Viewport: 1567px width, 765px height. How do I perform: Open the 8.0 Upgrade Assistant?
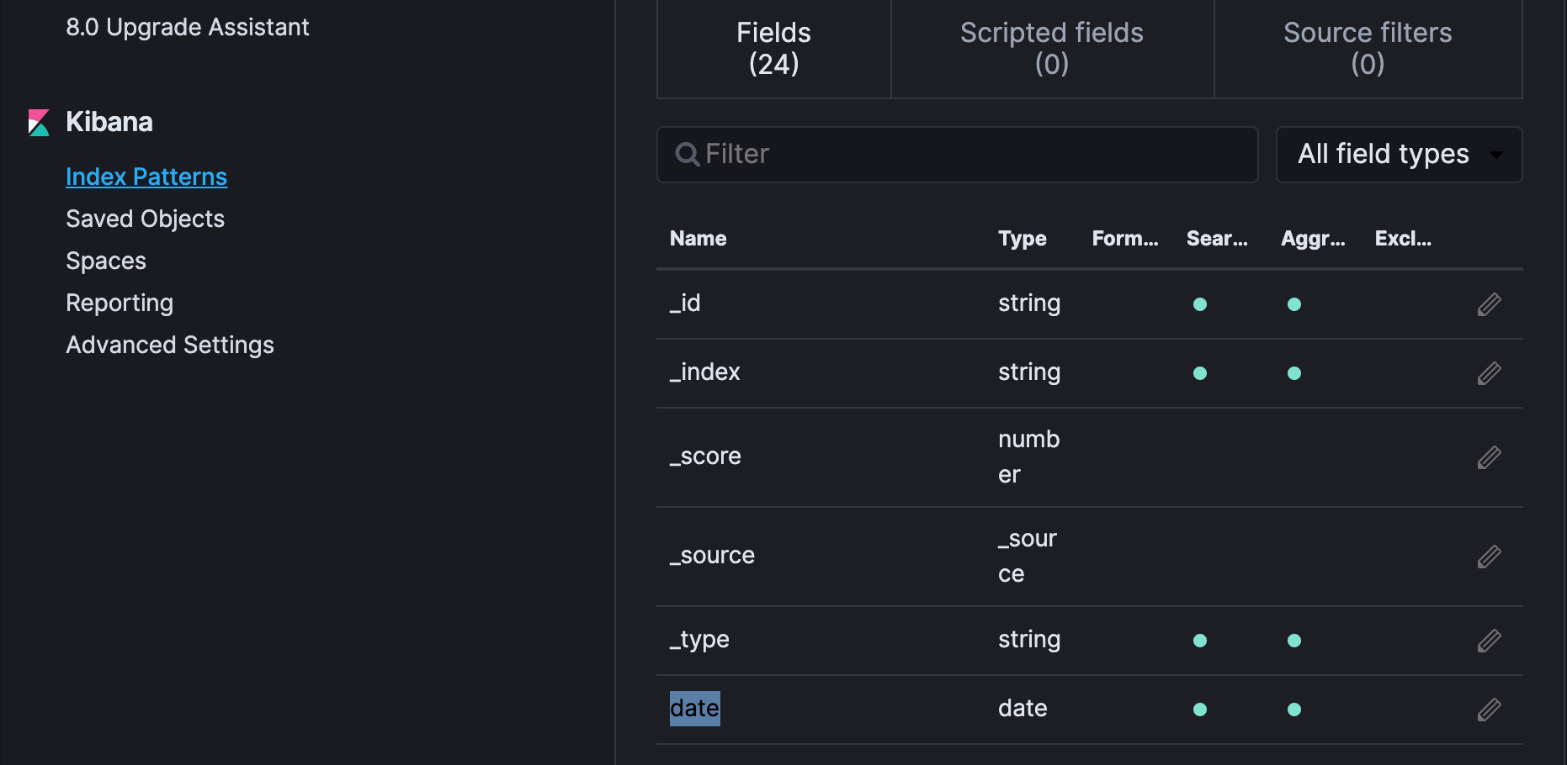tap(188, 27)
